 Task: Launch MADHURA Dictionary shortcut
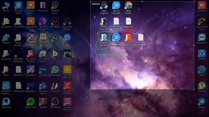(18, 56)
